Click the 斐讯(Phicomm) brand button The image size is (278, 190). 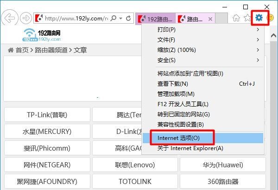tap(47, 148)
